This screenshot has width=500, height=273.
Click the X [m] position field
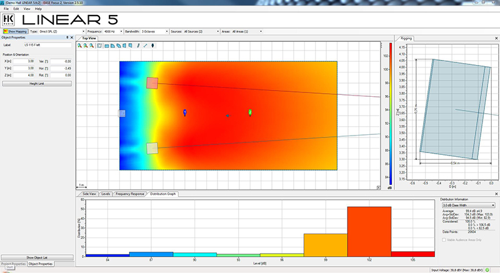pos(24,61)
